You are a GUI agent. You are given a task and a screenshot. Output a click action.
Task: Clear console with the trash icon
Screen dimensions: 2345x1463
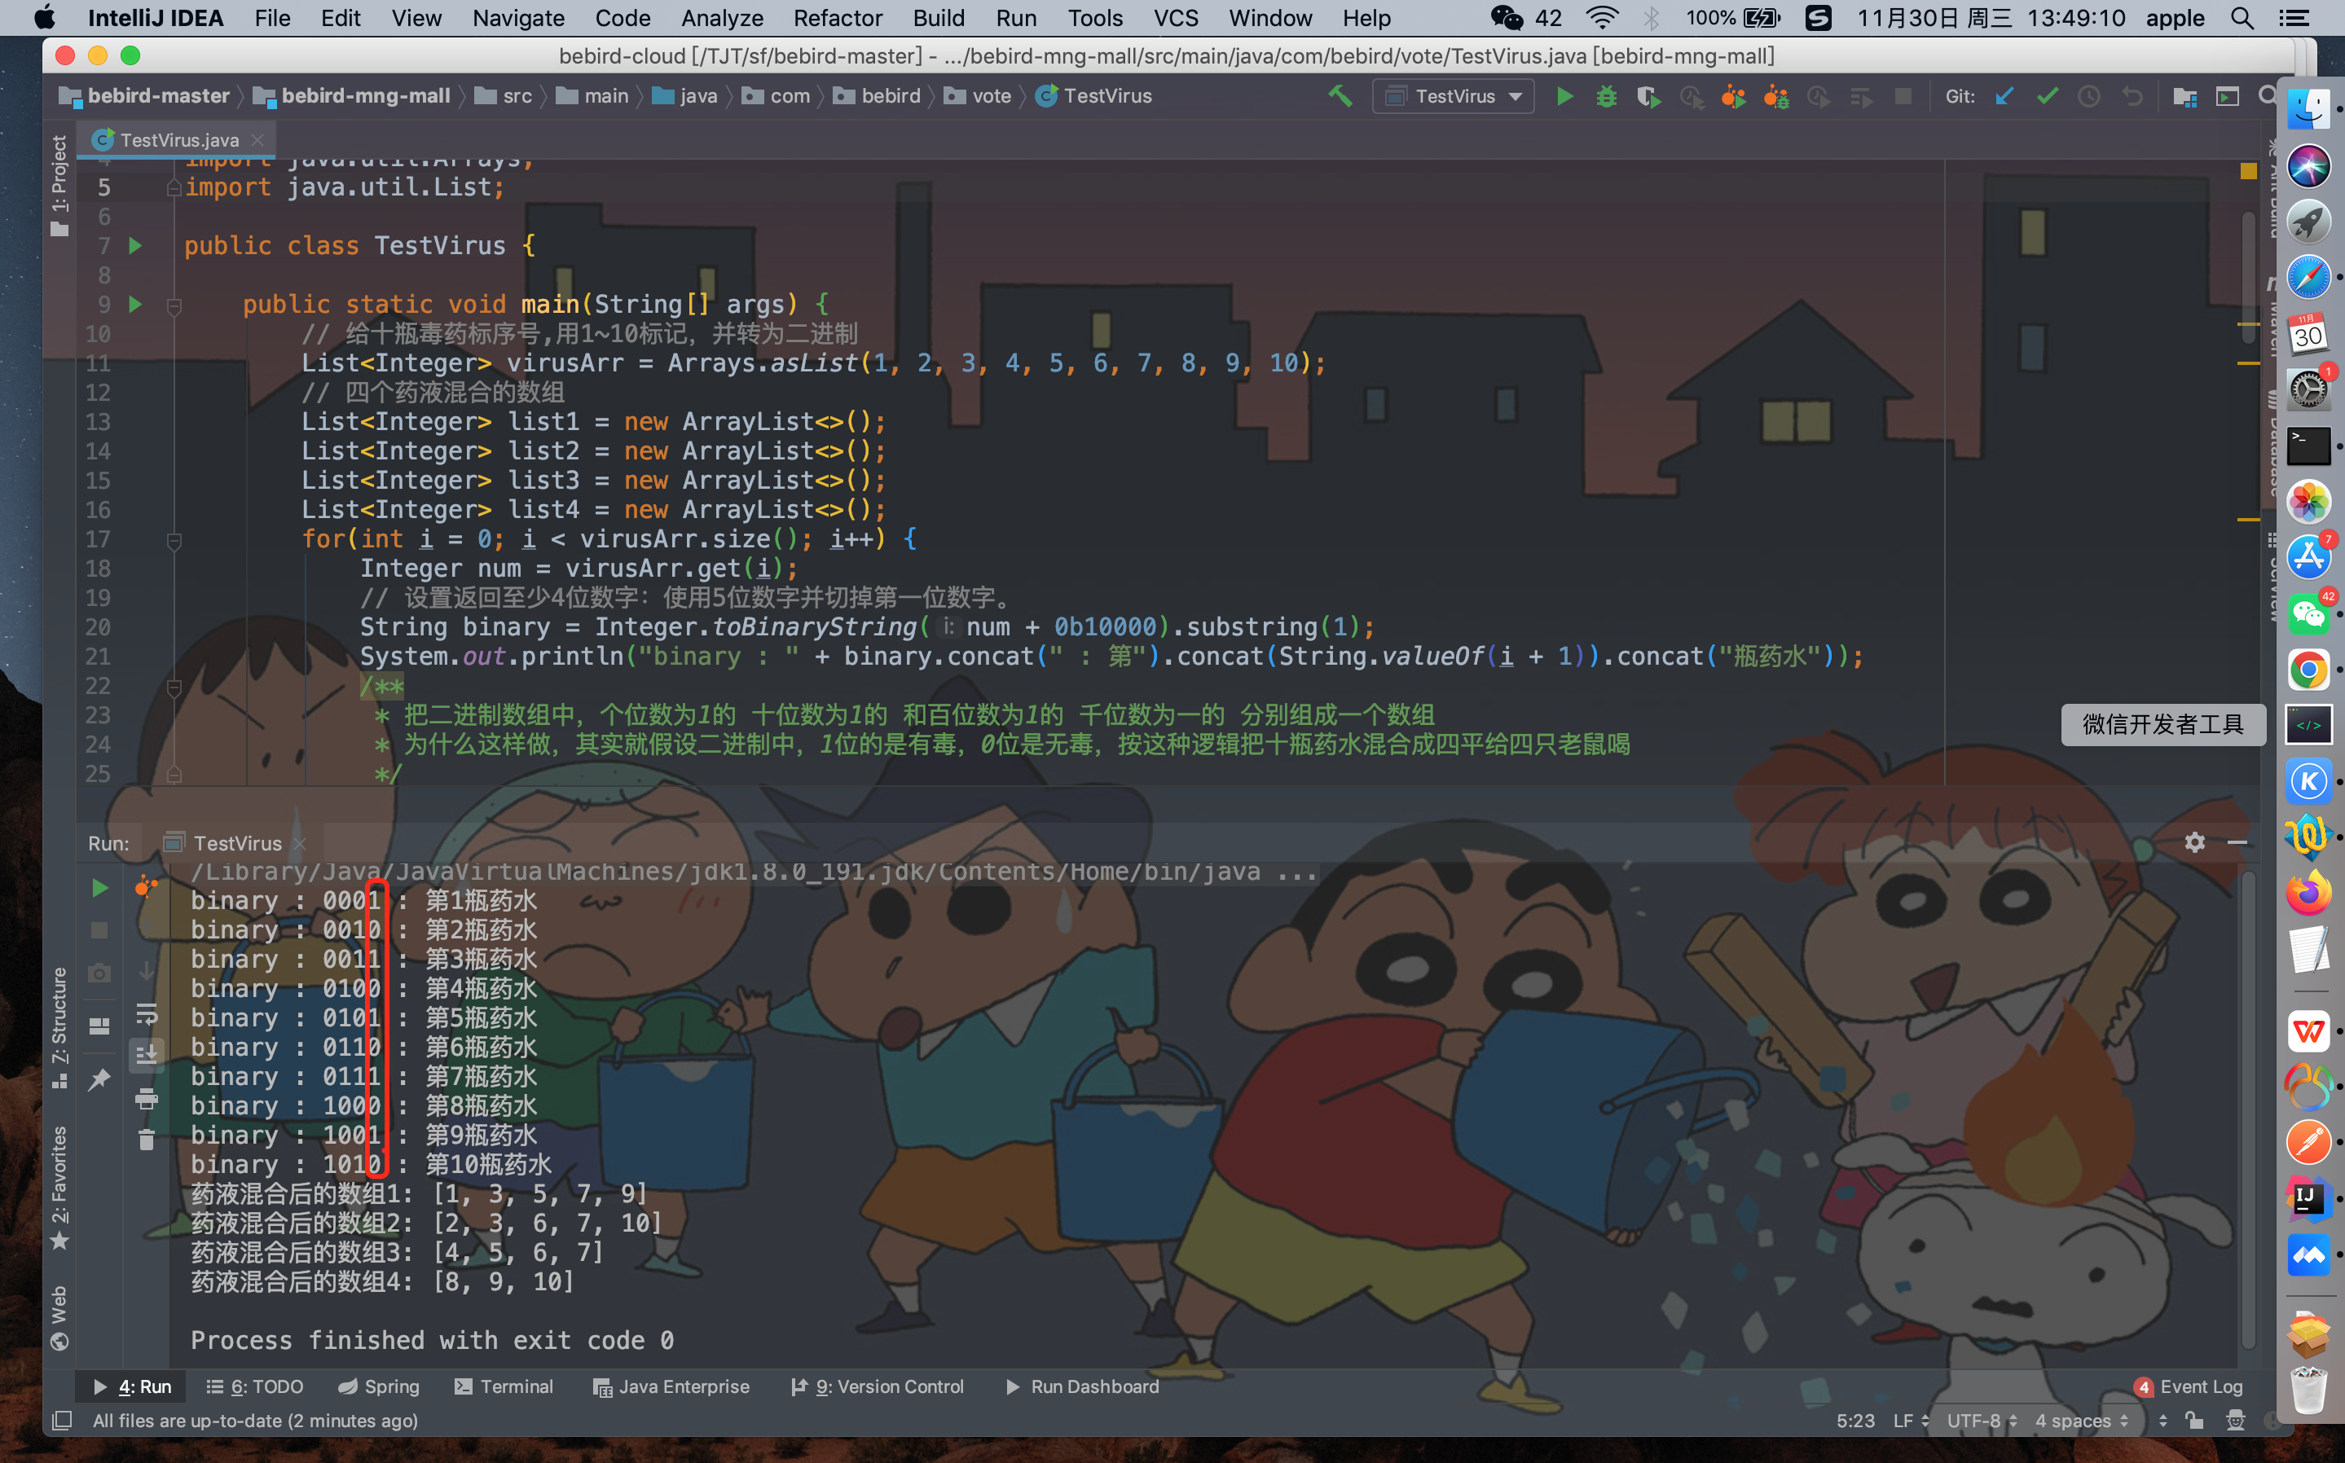146,1140
